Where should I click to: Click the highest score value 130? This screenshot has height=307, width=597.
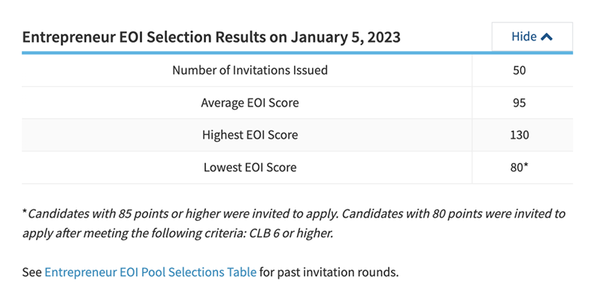click(x=519, y=135)
